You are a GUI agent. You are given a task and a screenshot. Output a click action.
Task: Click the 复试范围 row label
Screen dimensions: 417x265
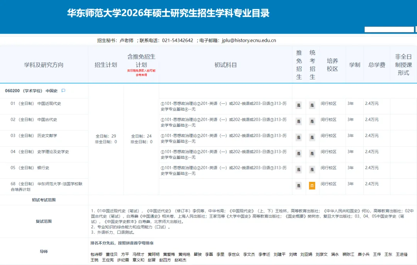click(44, 221)
